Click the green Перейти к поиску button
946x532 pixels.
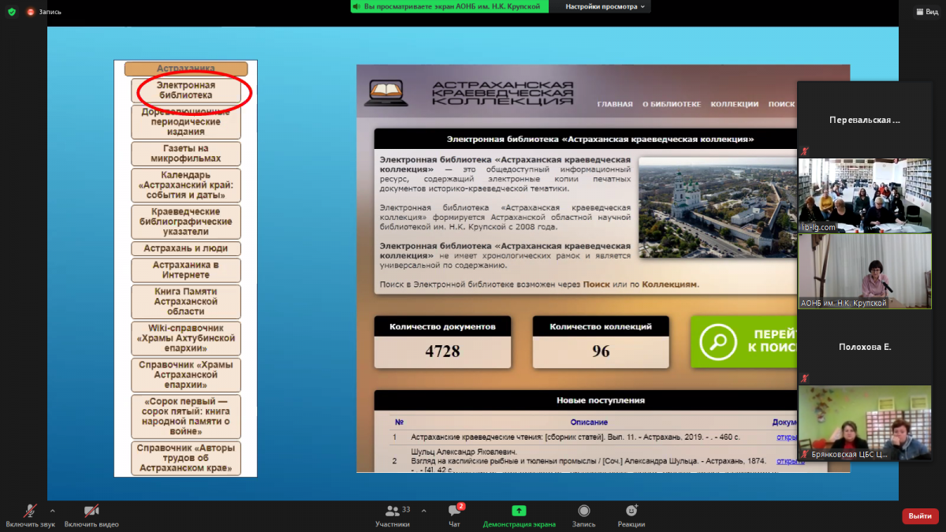pos(744,342)
